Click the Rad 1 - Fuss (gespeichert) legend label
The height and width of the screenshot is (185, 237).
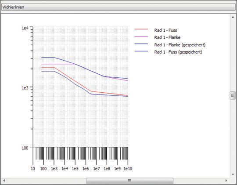click(178, 52)
